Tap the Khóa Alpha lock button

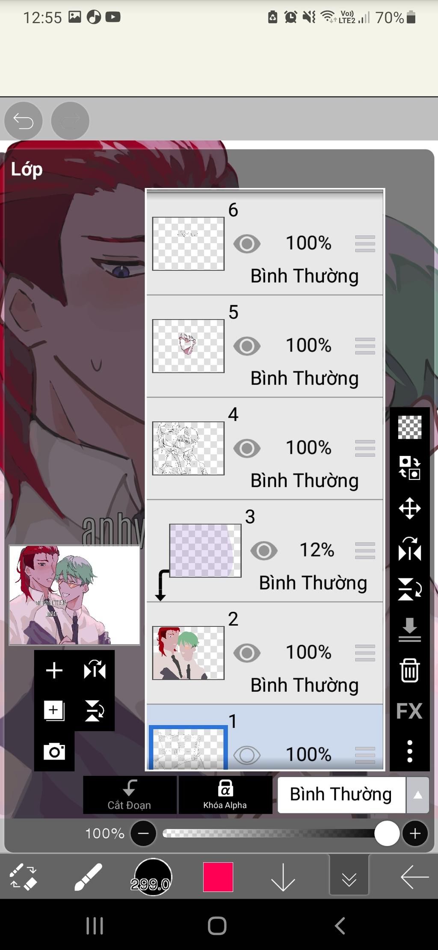pos(225,795)
